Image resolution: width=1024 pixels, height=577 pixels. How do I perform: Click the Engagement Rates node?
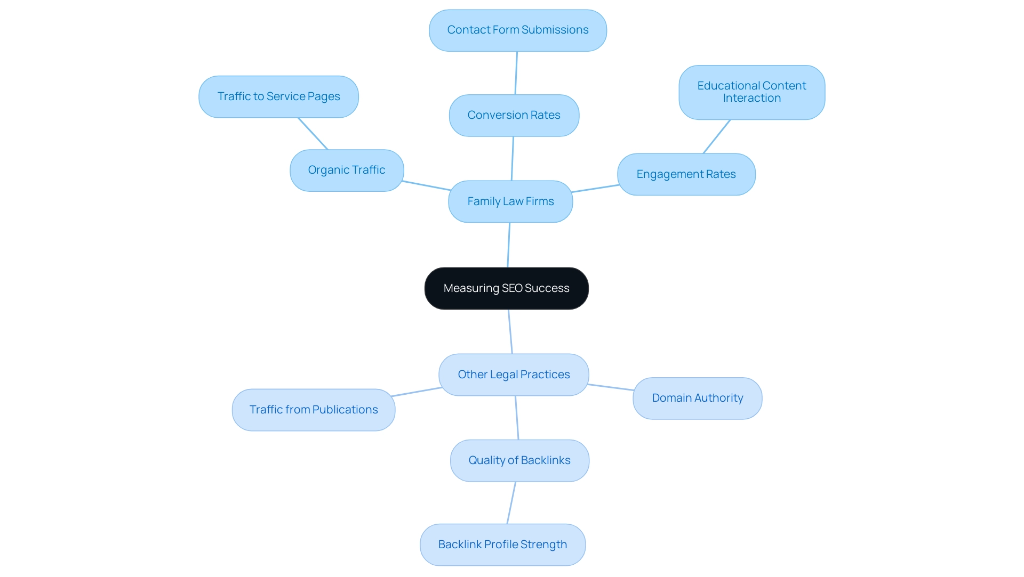click(685, 174)
